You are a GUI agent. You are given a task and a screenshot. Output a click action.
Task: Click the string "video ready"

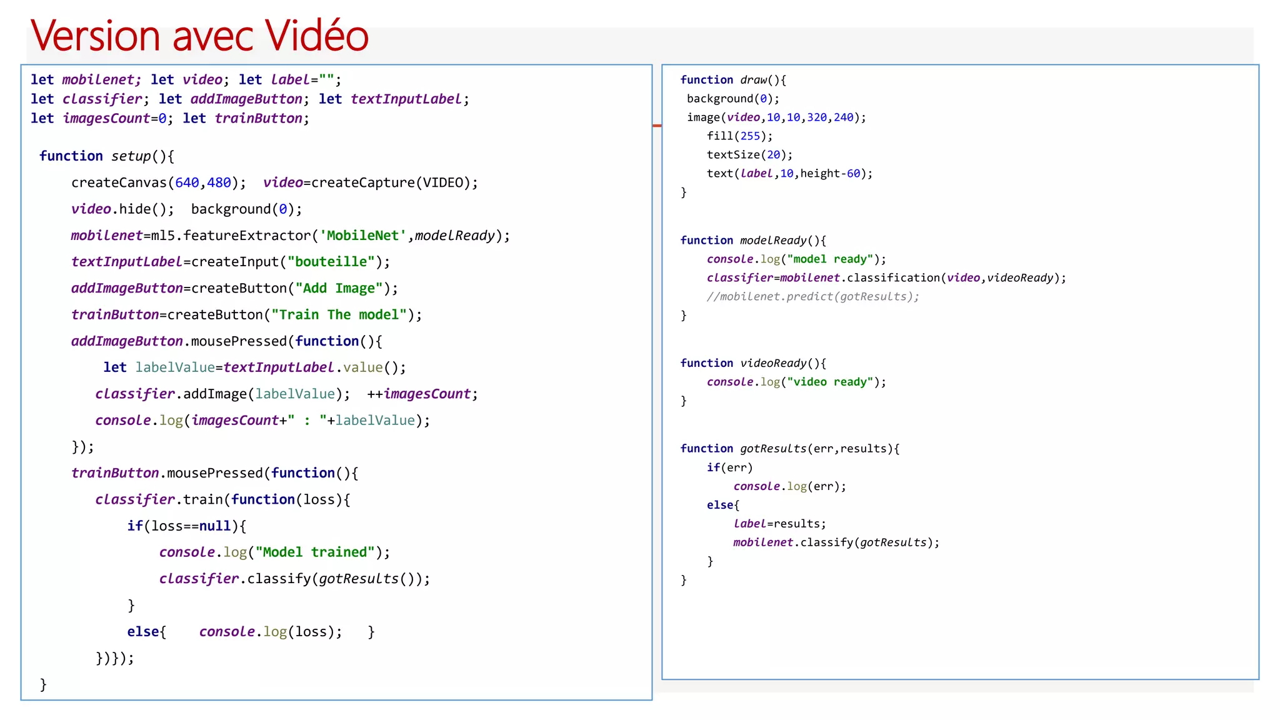tap(830, 382)
